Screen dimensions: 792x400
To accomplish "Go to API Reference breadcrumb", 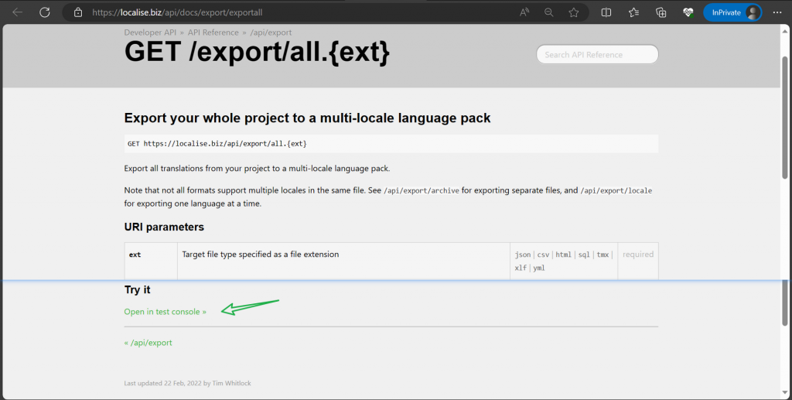I will point(213,32).
